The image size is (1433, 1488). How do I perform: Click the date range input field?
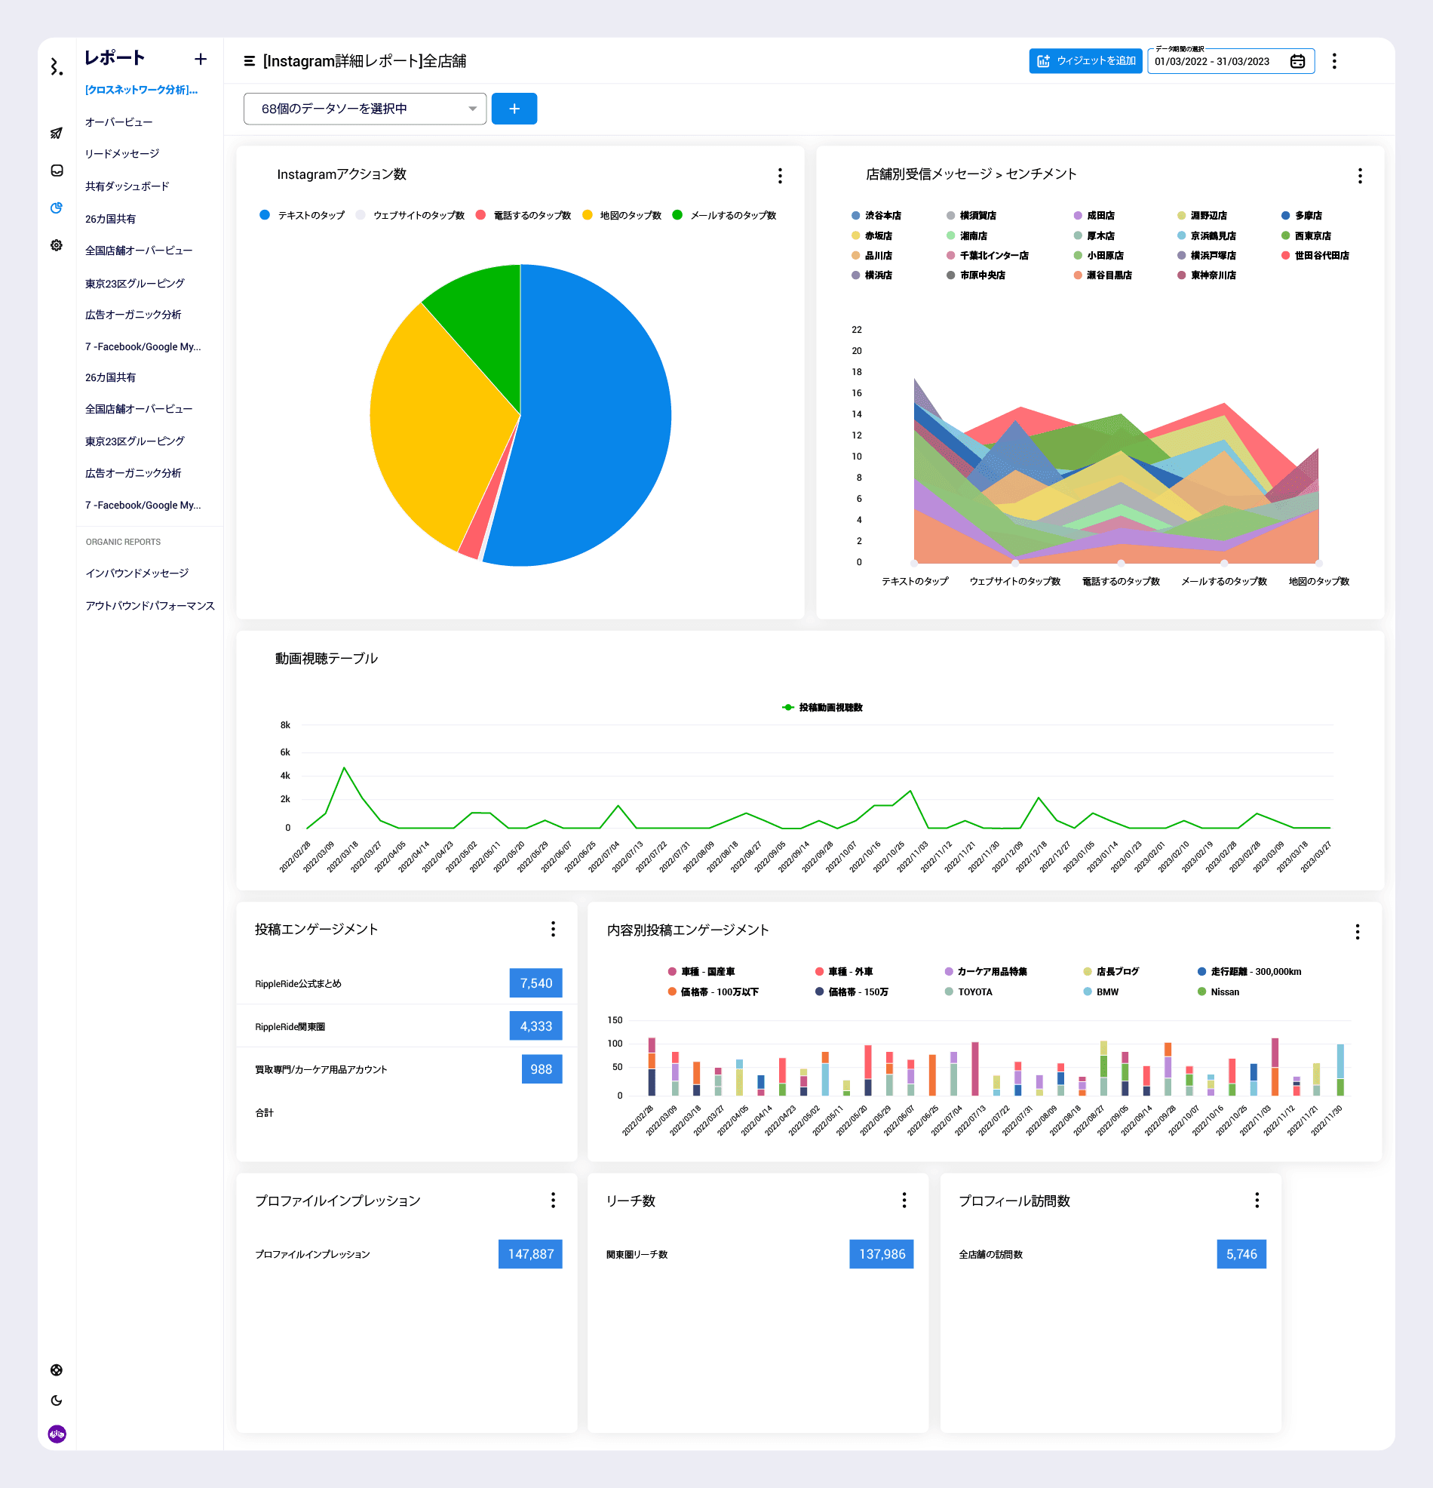(x=1213, y=61)
